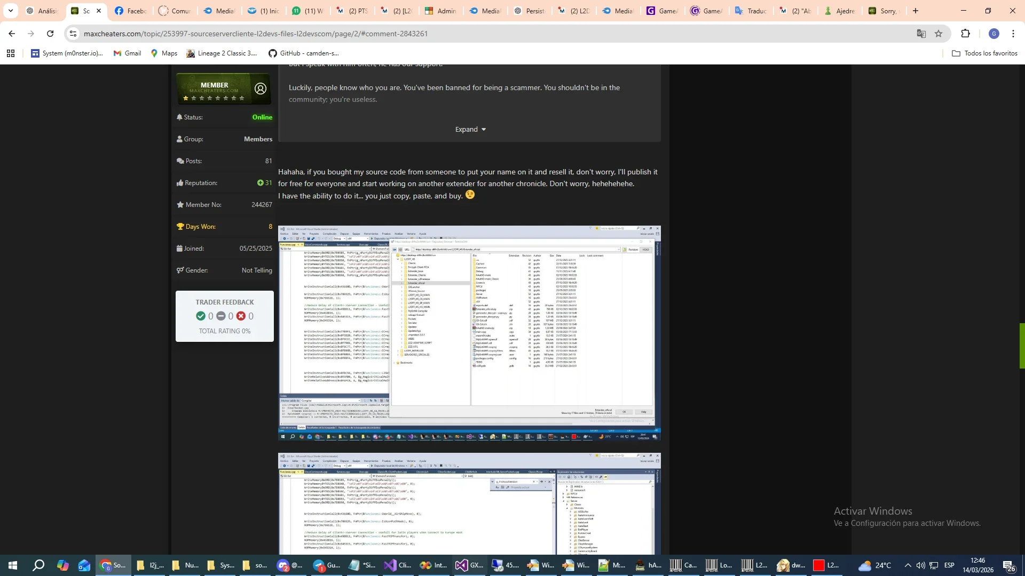Switch to the Ajedre tab
The image size is (1025, 576).
click(840, 11)
